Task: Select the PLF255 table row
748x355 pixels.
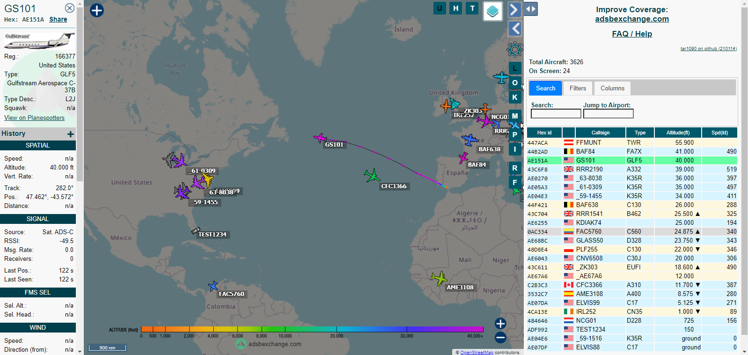Action: [632, 249]
